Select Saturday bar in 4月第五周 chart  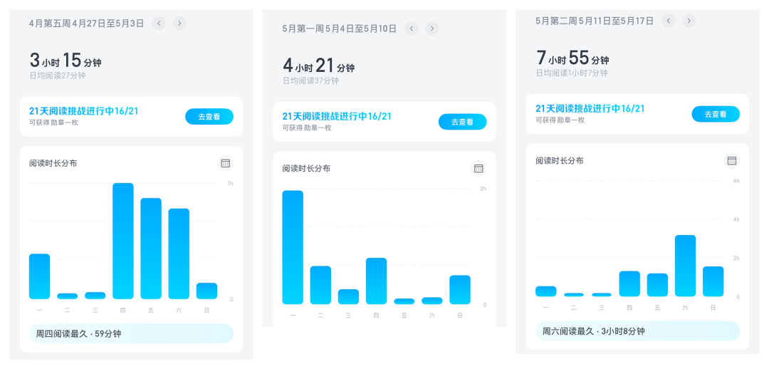click(x=179, y=254)
